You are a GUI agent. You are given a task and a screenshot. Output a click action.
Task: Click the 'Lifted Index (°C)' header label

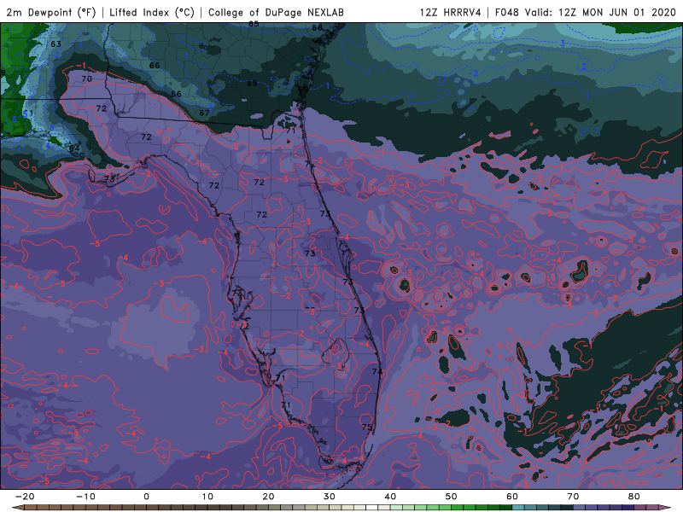tap(152, 12)
